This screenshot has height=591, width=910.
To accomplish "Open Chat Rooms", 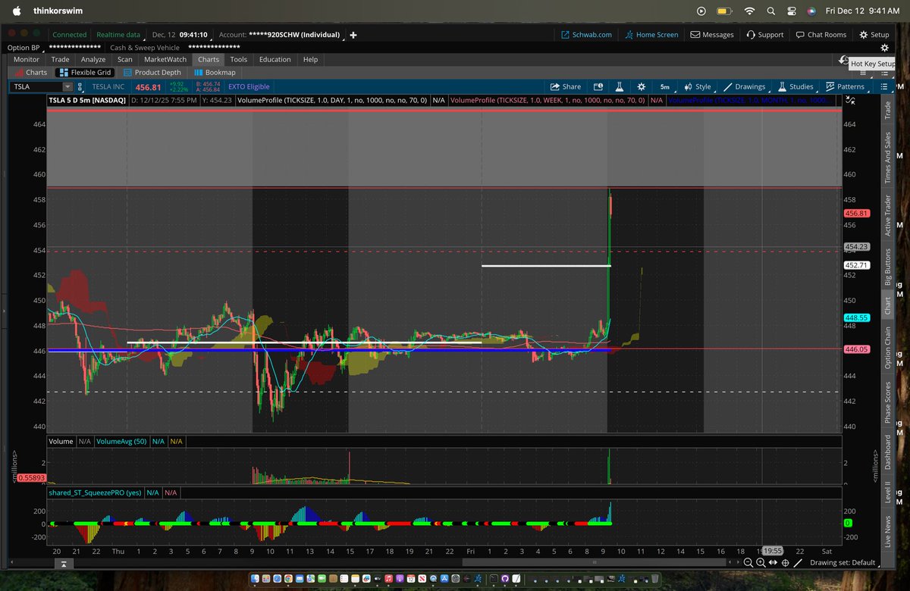I will [x=821, y=35].
